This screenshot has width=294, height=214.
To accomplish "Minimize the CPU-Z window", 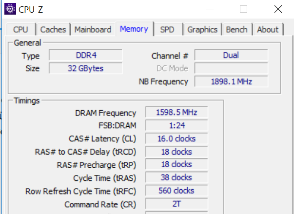I will (210, 9).
